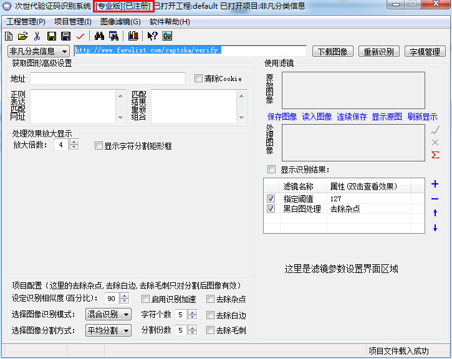
Task: Click the image-with-binoculars toolbar icon
Action: [x=113, y=36]
